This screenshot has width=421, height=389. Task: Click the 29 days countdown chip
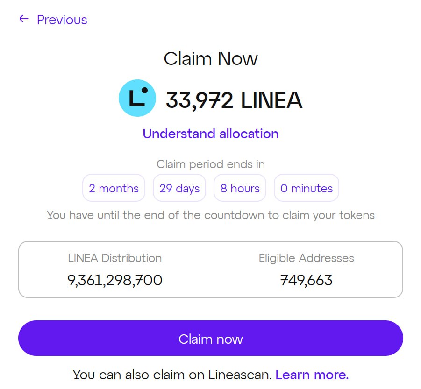pyautogui.click(x=179, y=188)
